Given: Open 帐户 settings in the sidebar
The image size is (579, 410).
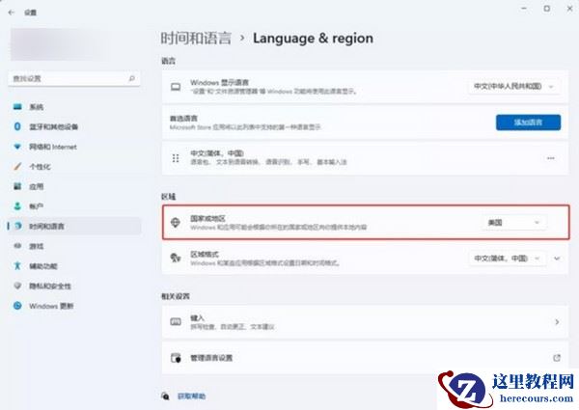Looking at the screenshot, I should pos(74,206).
